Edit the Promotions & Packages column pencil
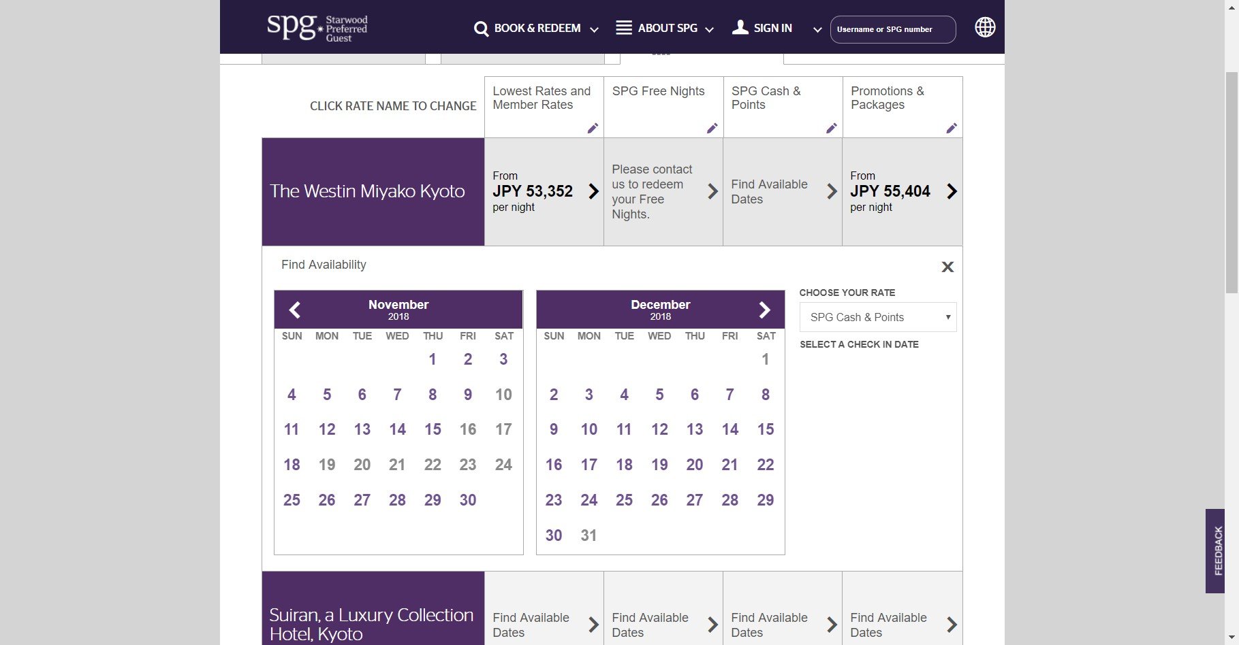 tap(951, 128)
